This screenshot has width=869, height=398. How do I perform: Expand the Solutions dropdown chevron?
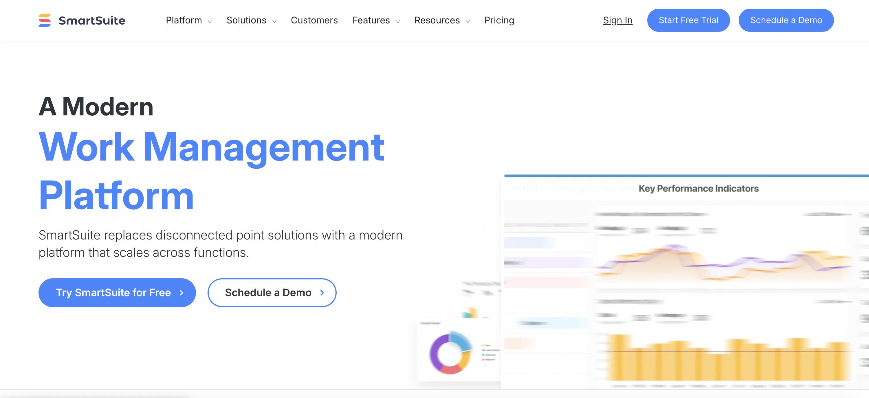coord(274,21)
